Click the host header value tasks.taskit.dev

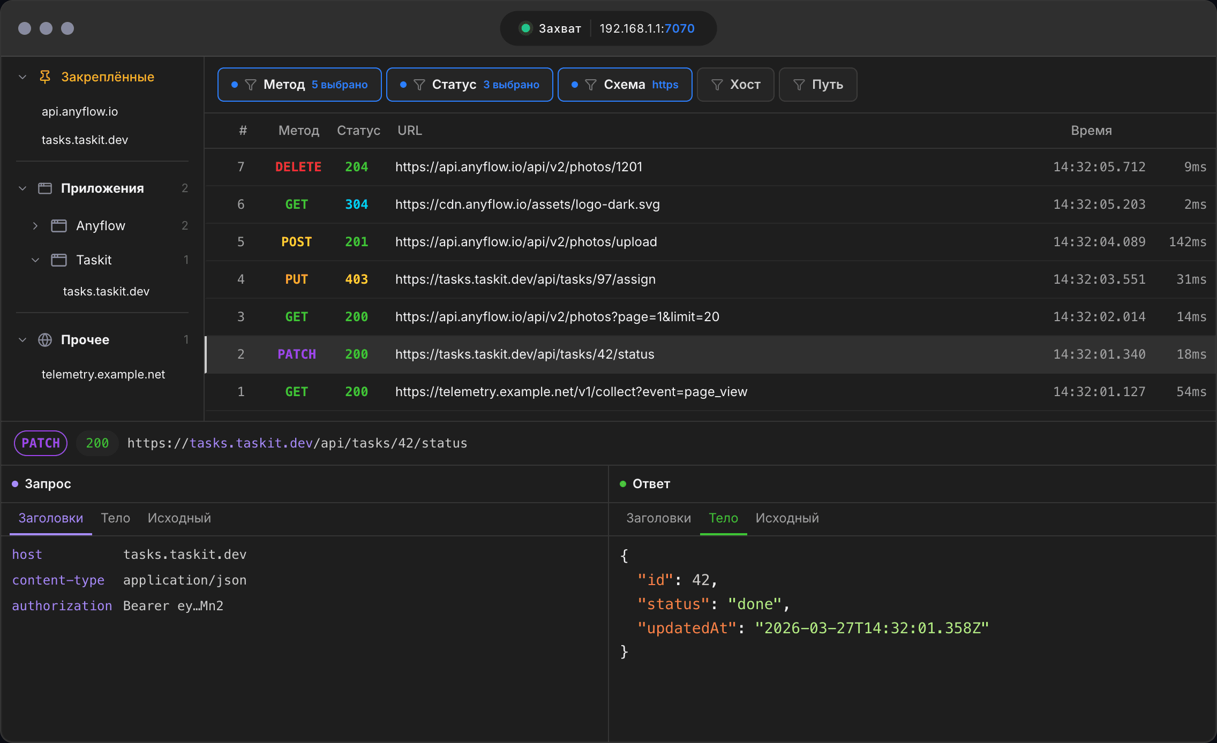[x=185, y=555]
